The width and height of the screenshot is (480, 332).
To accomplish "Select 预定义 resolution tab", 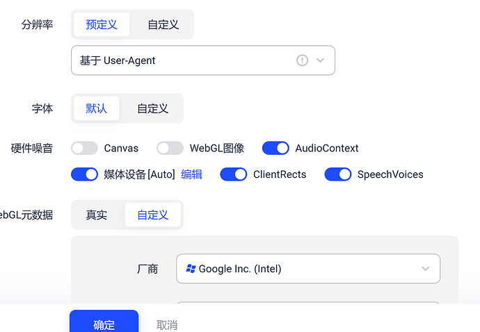I will (102, 25).
